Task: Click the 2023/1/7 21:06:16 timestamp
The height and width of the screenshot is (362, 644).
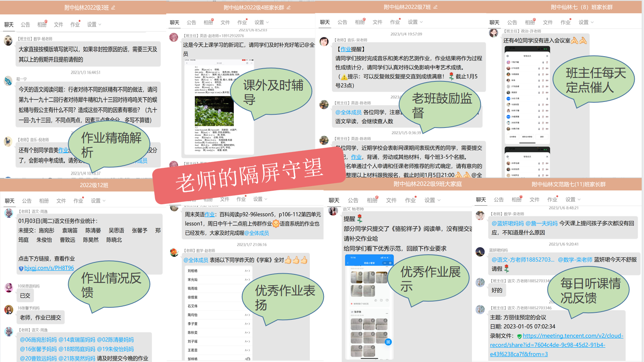Action: pyautogui.click(x=251, y=245)
